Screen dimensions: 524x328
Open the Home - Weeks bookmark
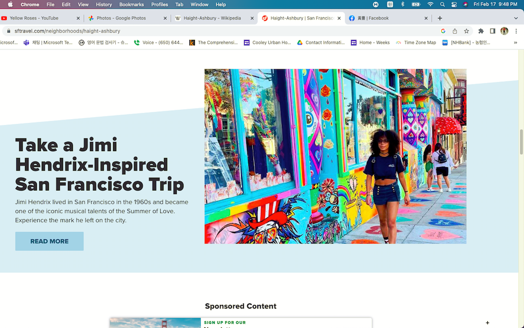(370, 43)
